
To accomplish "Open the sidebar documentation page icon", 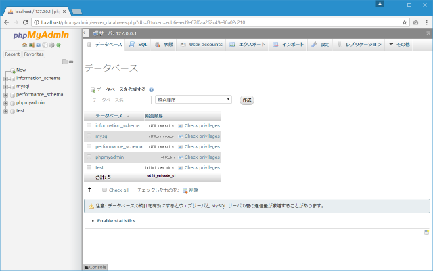I will pos(45,45).
